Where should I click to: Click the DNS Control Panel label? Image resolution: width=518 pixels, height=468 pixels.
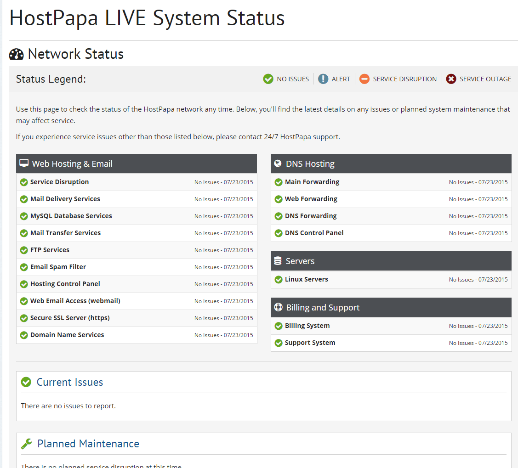point(314,233)
